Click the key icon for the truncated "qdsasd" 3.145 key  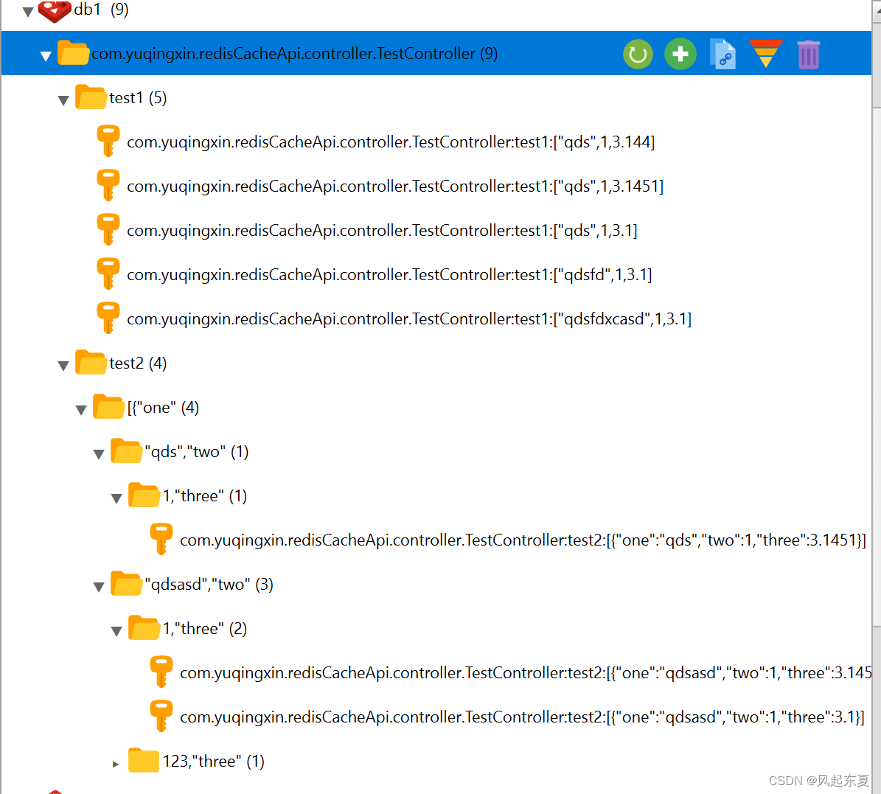(x=161, y=672)
